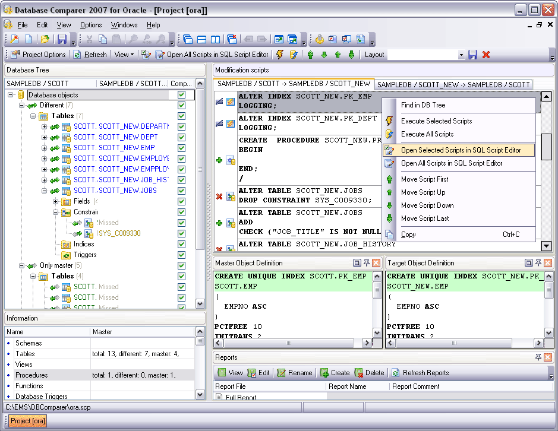The height and width of the screenshot is (431, 558).
Task: Select the Procedures row in Information
Action: click(100, 375)
